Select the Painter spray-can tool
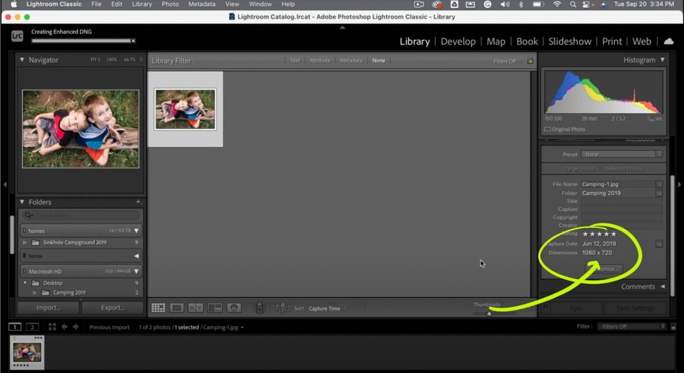The width and height of the screenshot is (684, 373). (259, 308)
